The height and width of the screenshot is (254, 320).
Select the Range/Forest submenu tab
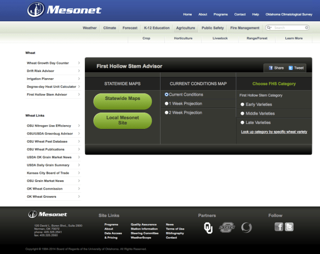click(257, 38)
